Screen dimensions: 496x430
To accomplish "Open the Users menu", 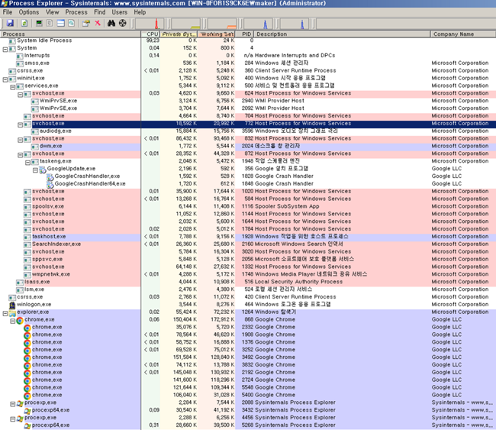I will coord(119,12).
